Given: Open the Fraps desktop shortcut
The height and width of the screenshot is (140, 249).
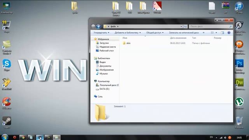Looking at the screenshot, I should click(x=6, y=27).
